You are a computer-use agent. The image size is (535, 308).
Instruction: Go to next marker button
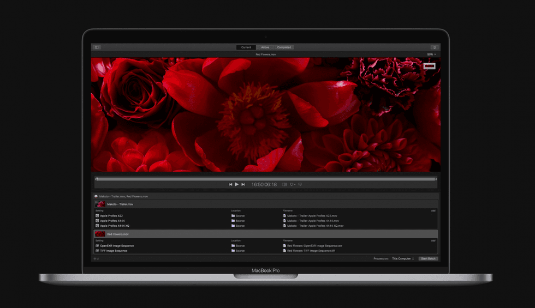[x=243, y=184]
